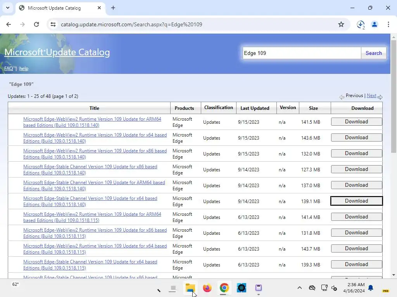Open a new browser tab
The height and width of the screenshot is (297, 397).
tap(113, 8)
